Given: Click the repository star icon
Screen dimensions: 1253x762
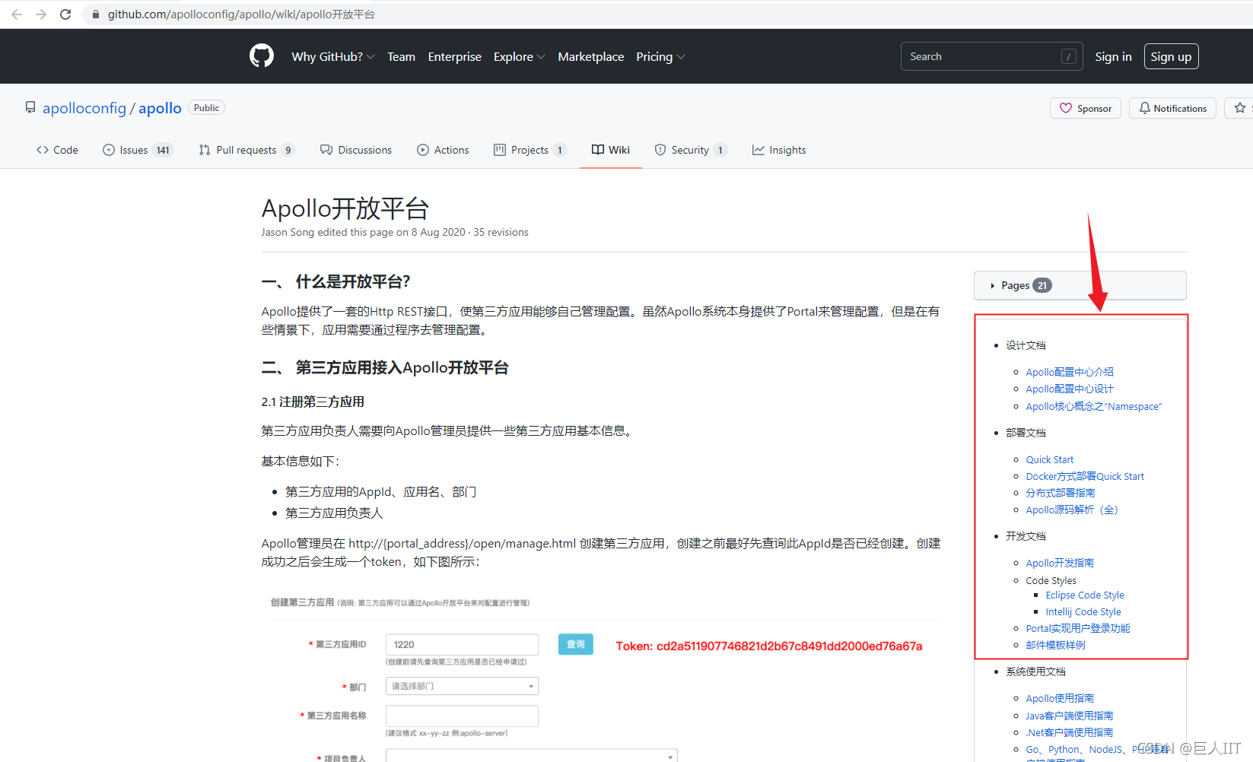Looking at the screenshot, I should coord(1239,108).
